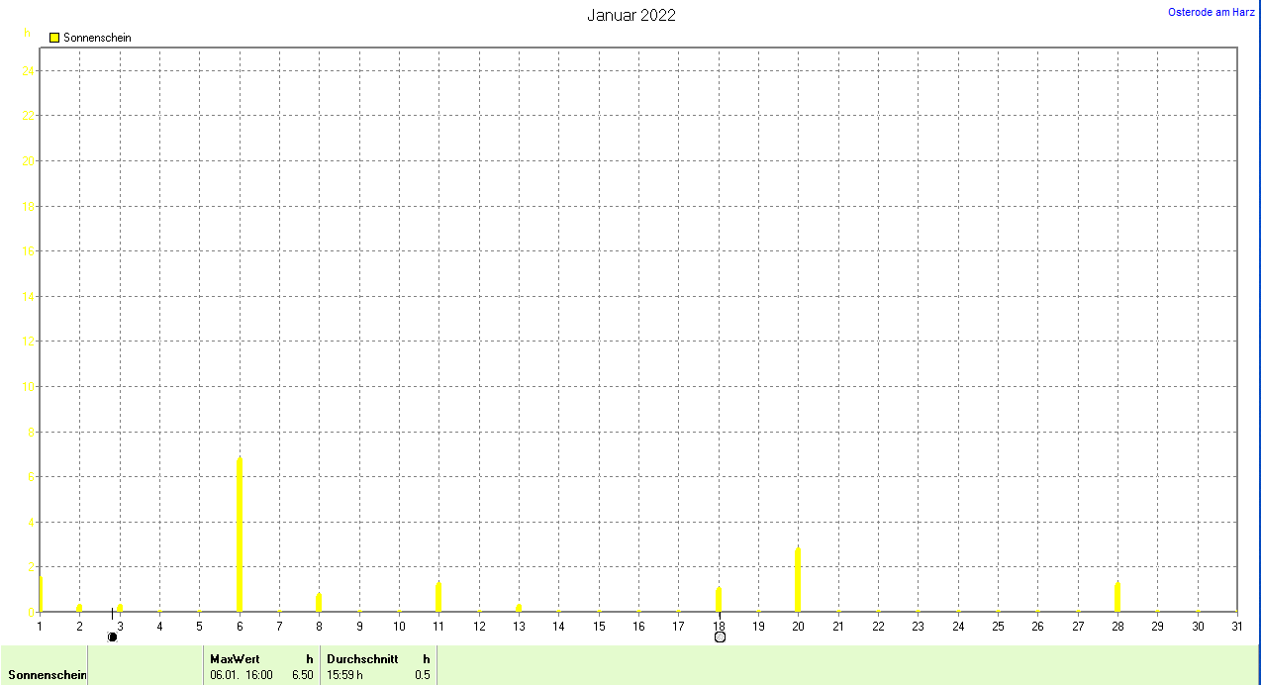Click the full moon icon under day 18
Screen dimensions: 1261x685
point(720,636)
